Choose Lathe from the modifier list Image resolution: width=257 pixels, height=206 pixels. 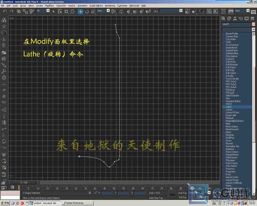(237, 107)
